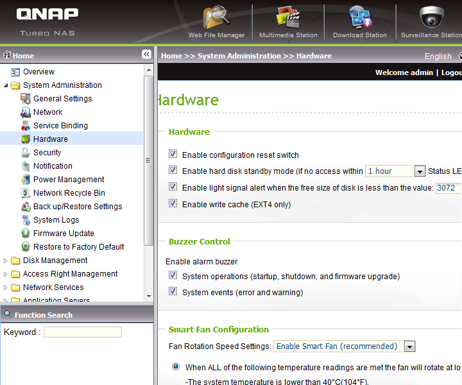Viewport: 462px width, 385px height.
Task: Uncheck Enable configuration reset switch
Action: point(173,155)
